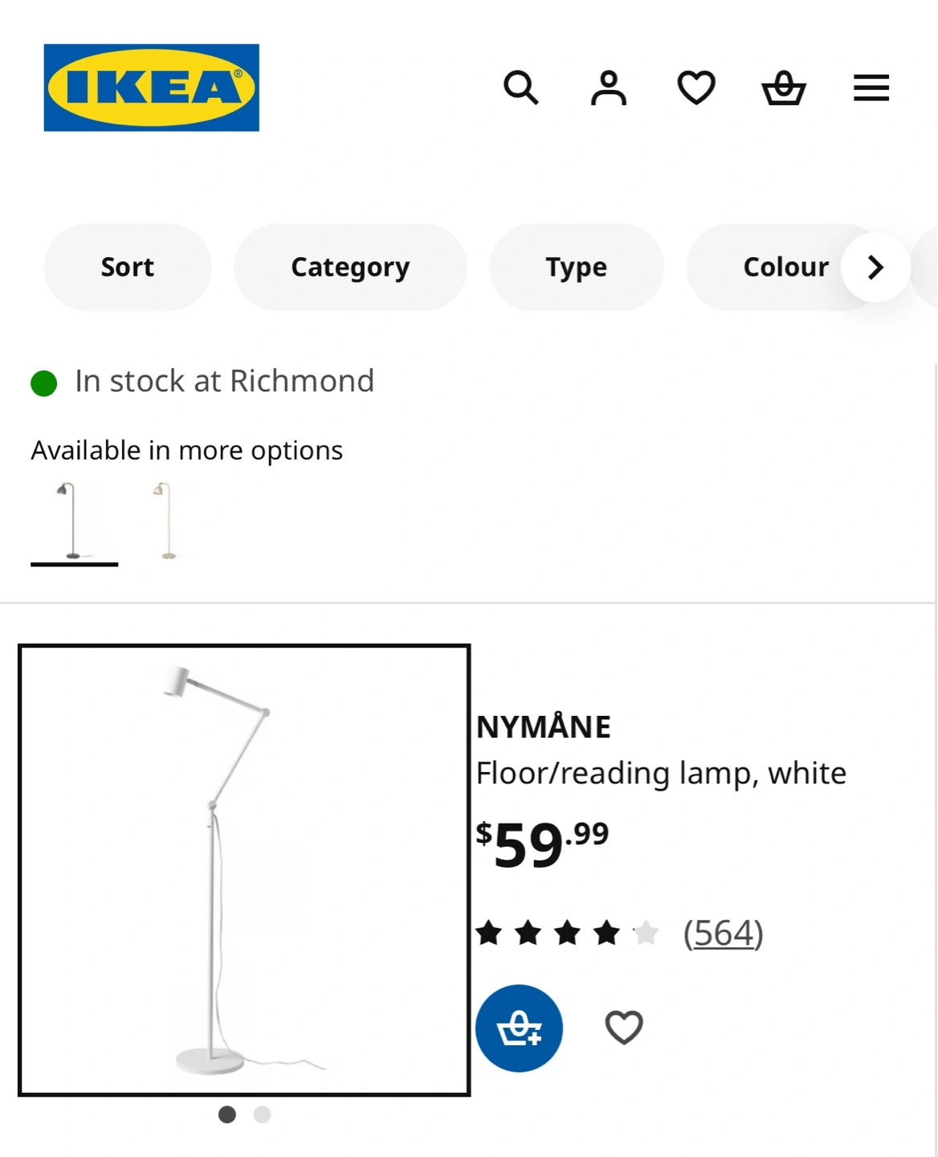This screenshot has height=1157, width=938.
Task: Open the white floor lamp product image
Action: tap(244, 870)
